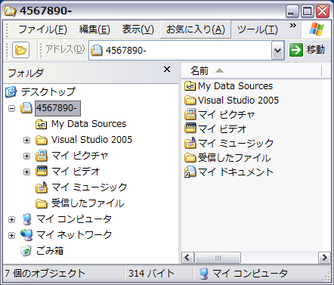Click the マイ ネットワーク icon in the tree

coord(26,234)
